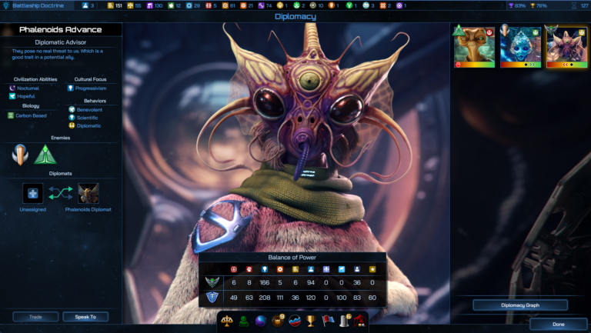Click the orange crystal enemy faction emblem
The width and height of the screenshot is (591, 333).
tap(22, 156)
